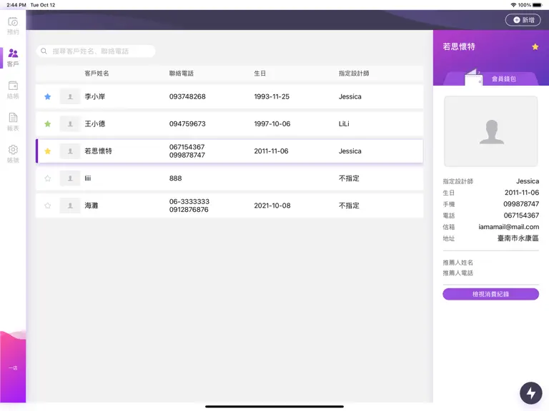Select customer name 若思懷特 in list
This screenshot has height=411, width=549.
(99, 151)
